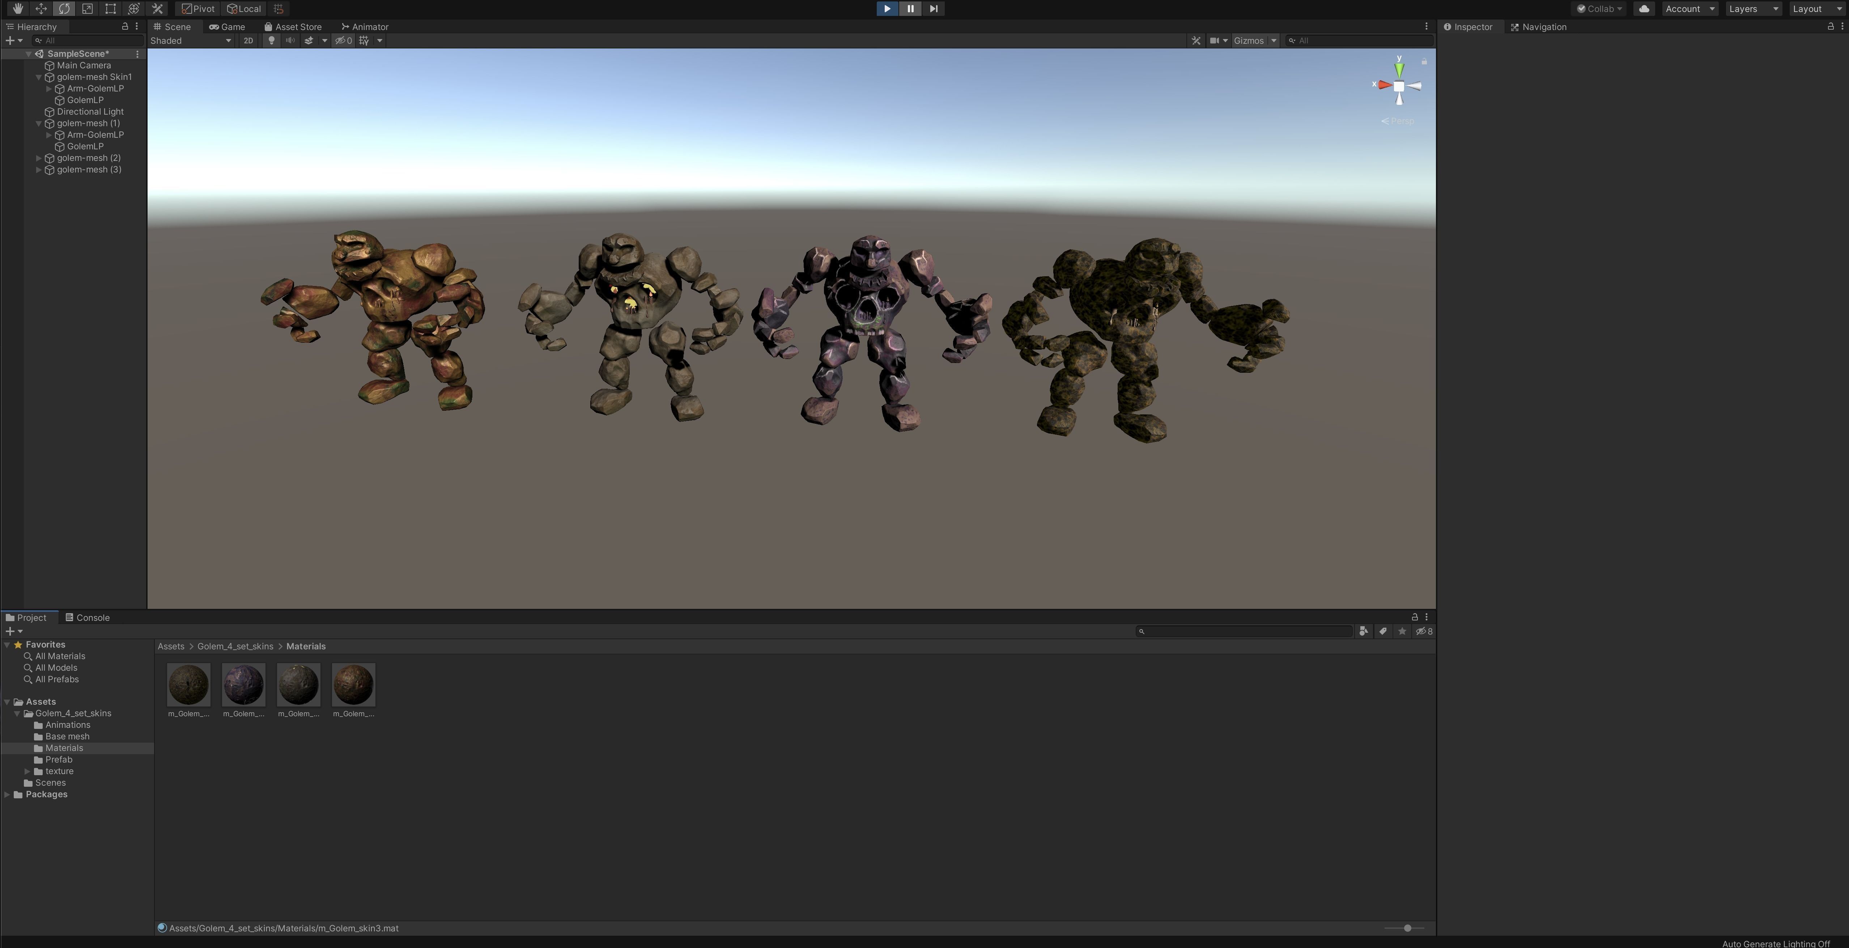
Task: Open the Account dropdown
Action: (1689, 9)
